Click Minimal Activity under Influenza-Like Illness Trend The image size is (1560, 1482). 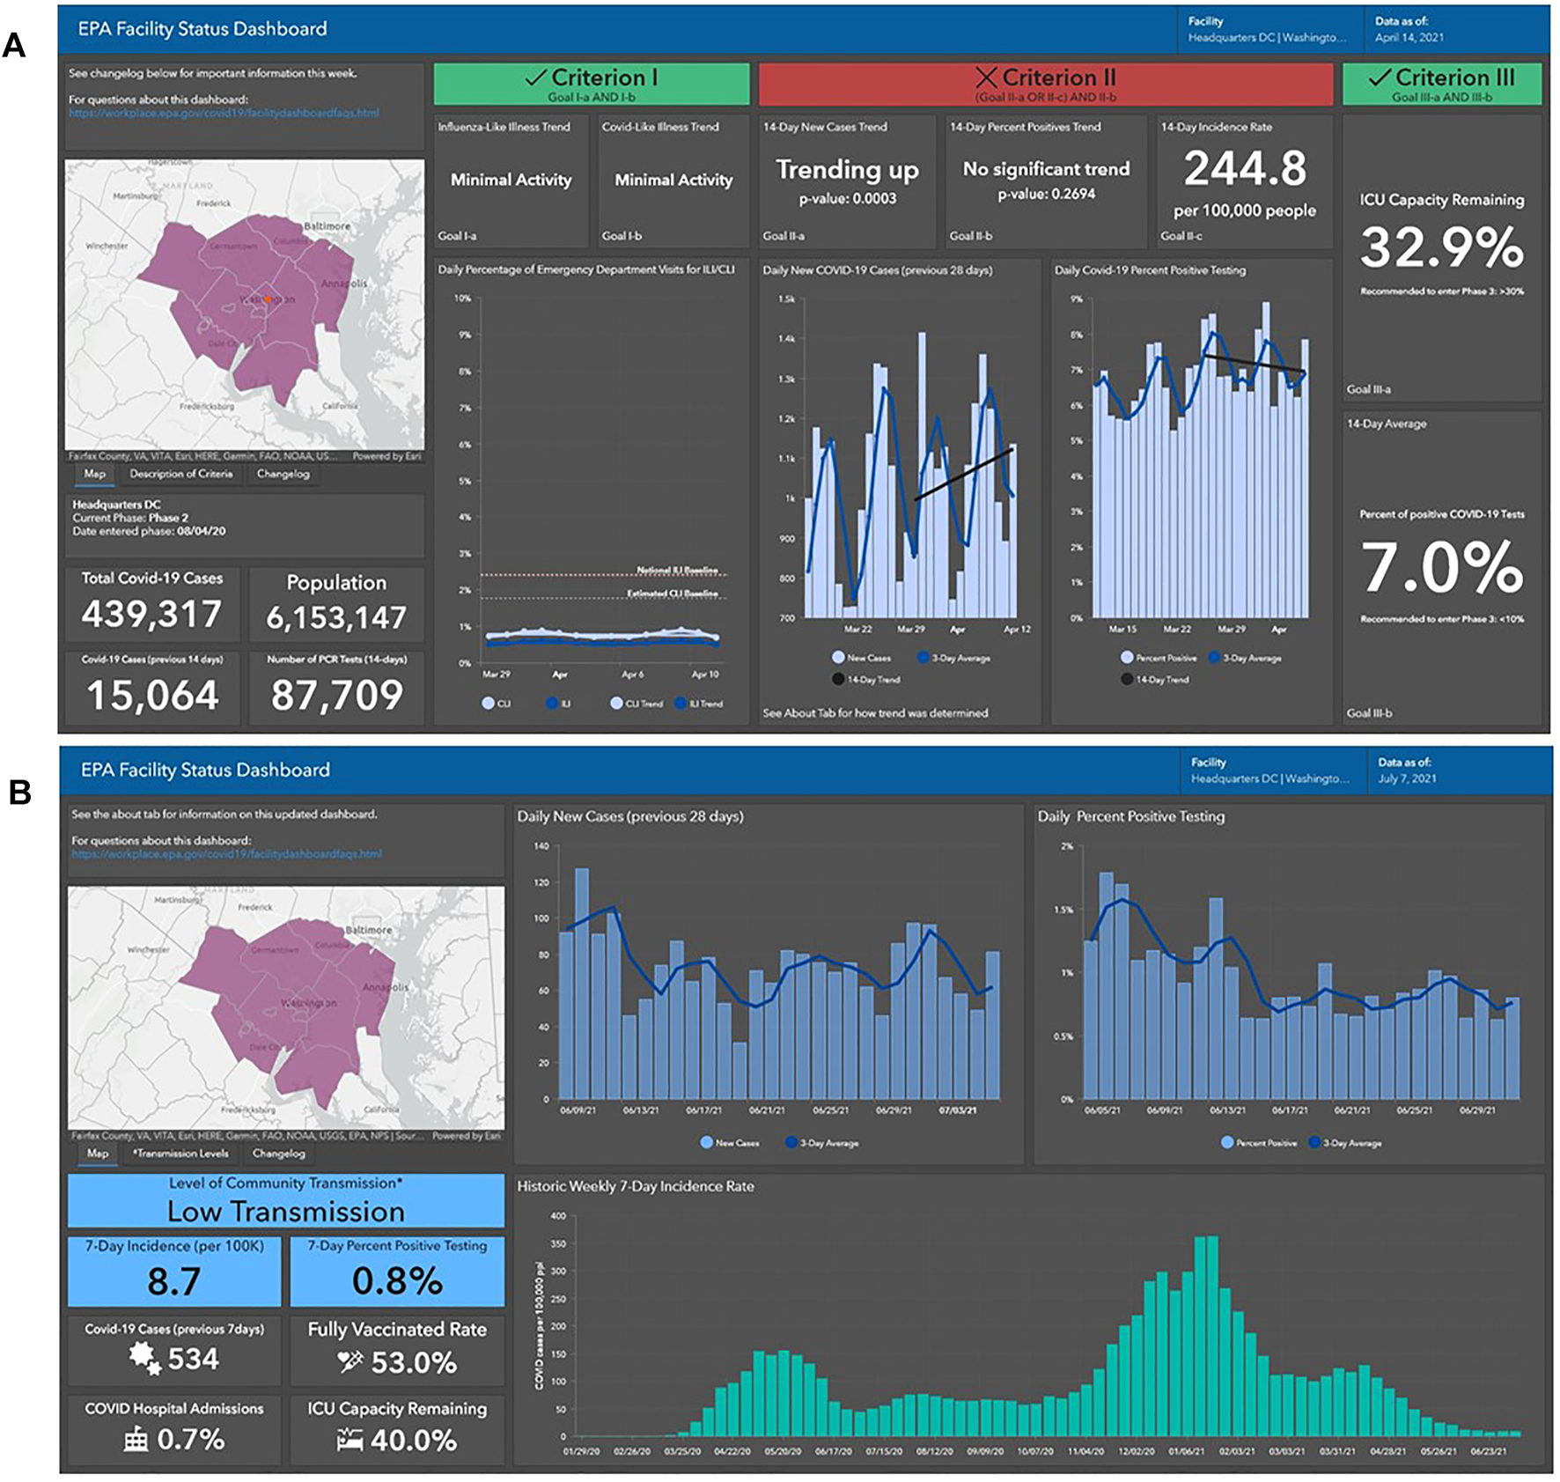coord(511,180)
